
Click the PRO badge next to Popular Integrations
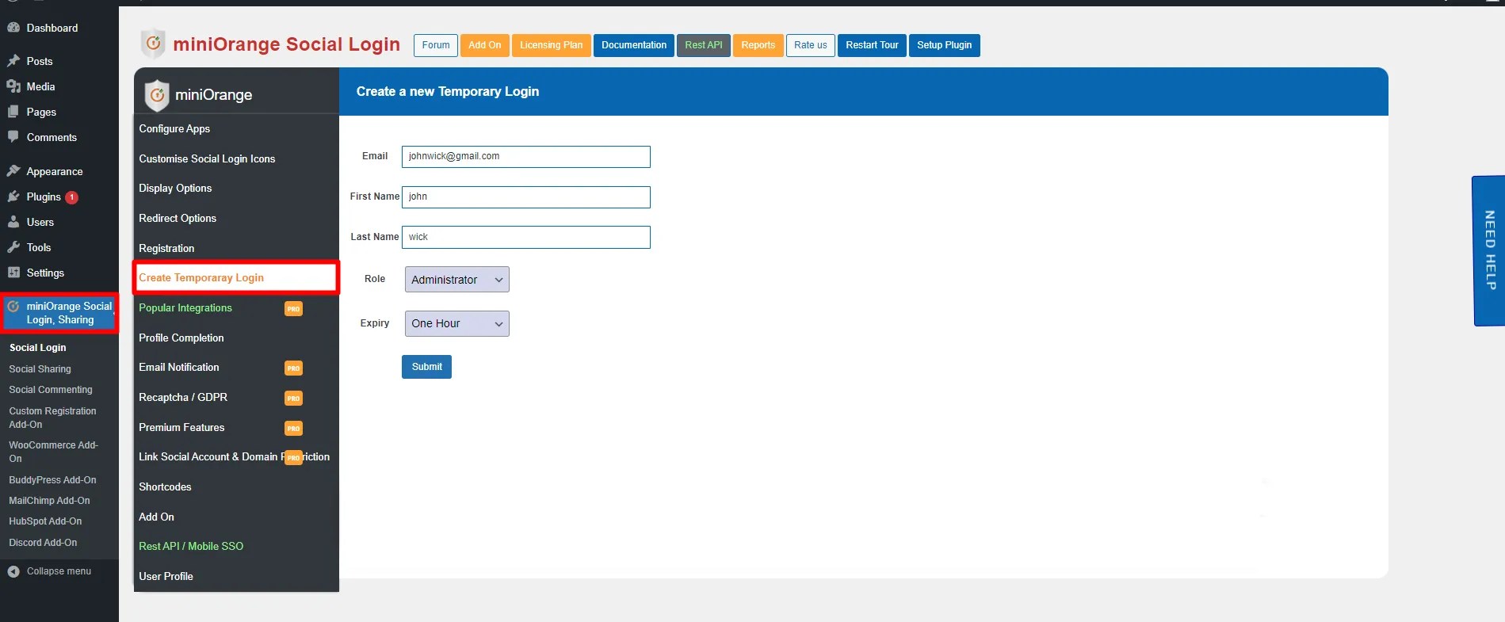[293, 309]
